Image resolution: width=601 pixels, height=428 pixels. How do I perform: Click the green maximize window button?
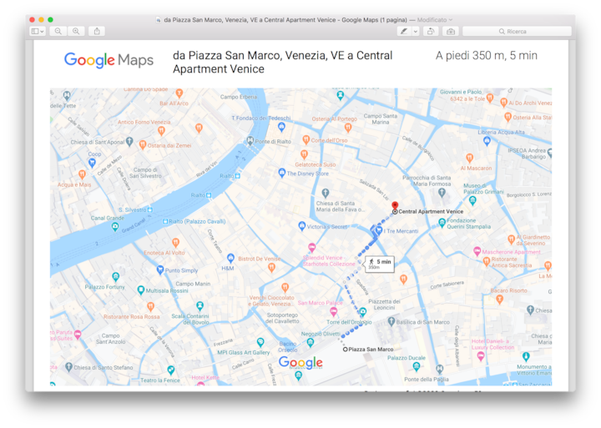(50, 19)
